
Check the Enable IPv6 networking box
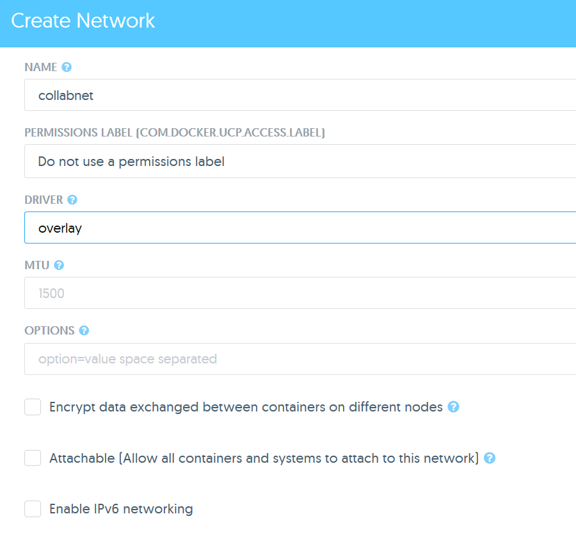click(33, 509)
